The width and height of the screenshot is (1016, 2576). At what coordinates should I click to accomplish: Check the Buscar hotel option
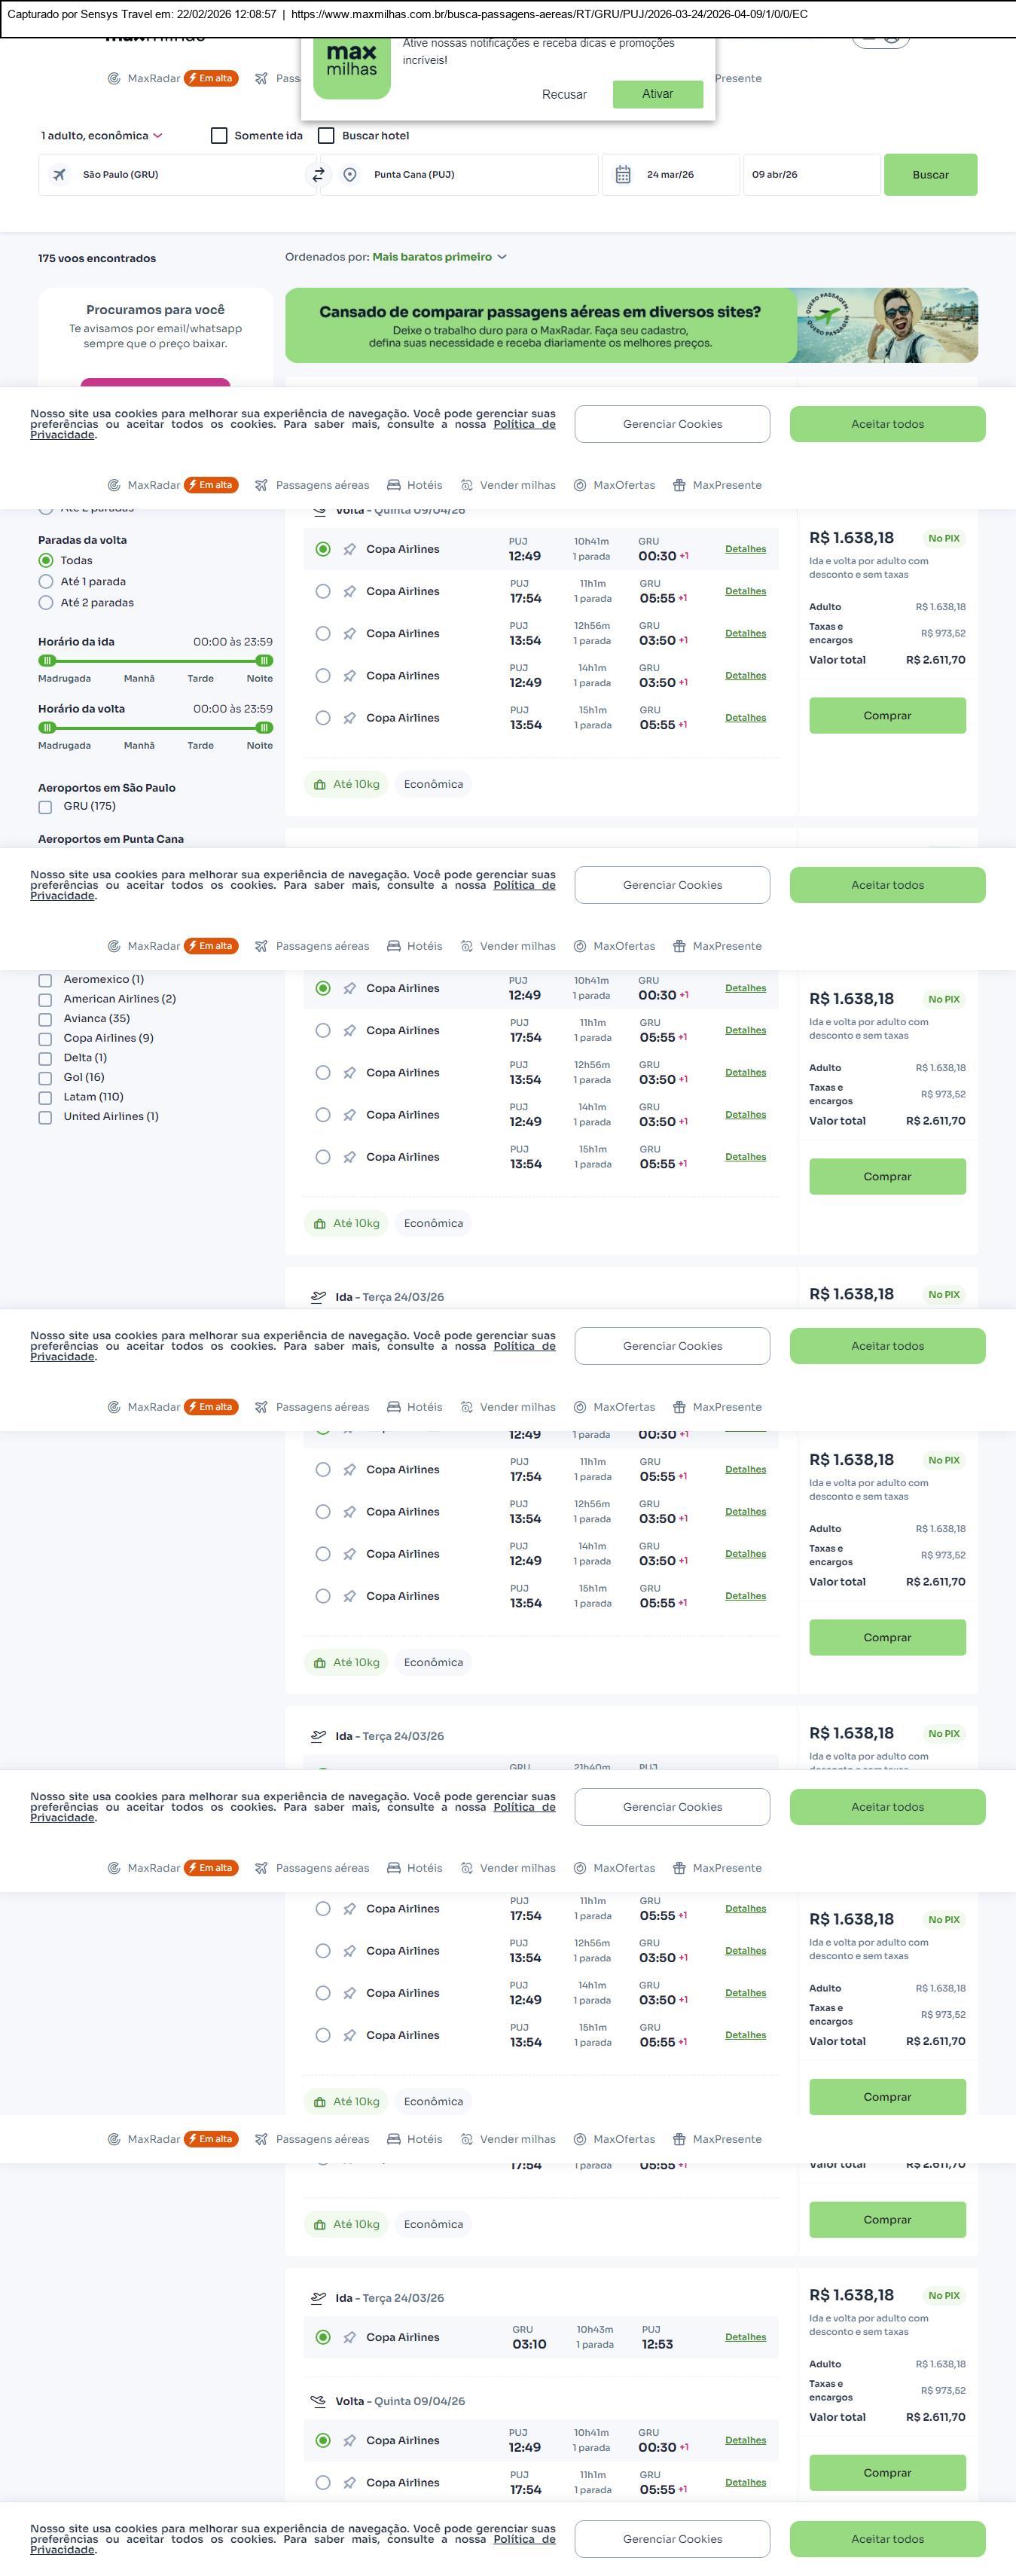(326, 136)
